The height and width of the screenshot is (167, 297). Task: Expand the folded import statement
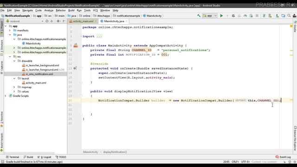[x=81, y=36]
